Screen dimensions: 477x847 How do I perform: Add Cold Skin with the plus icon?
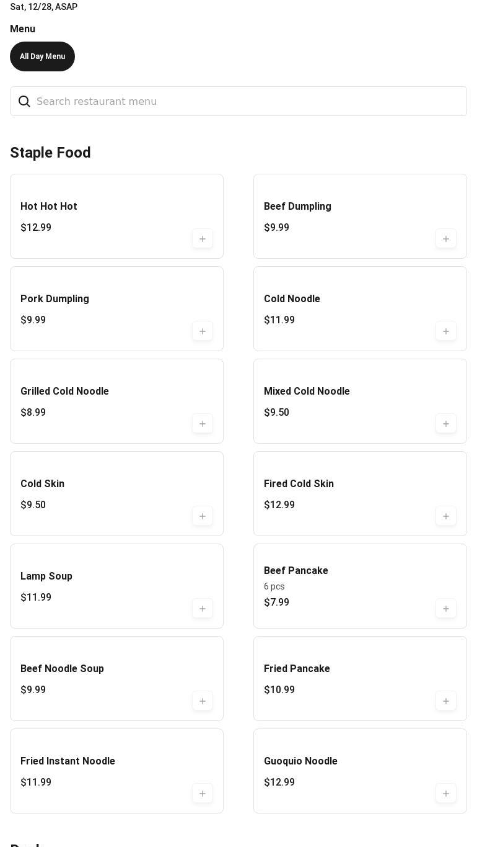pyautogui.click(x=202, y=516)
